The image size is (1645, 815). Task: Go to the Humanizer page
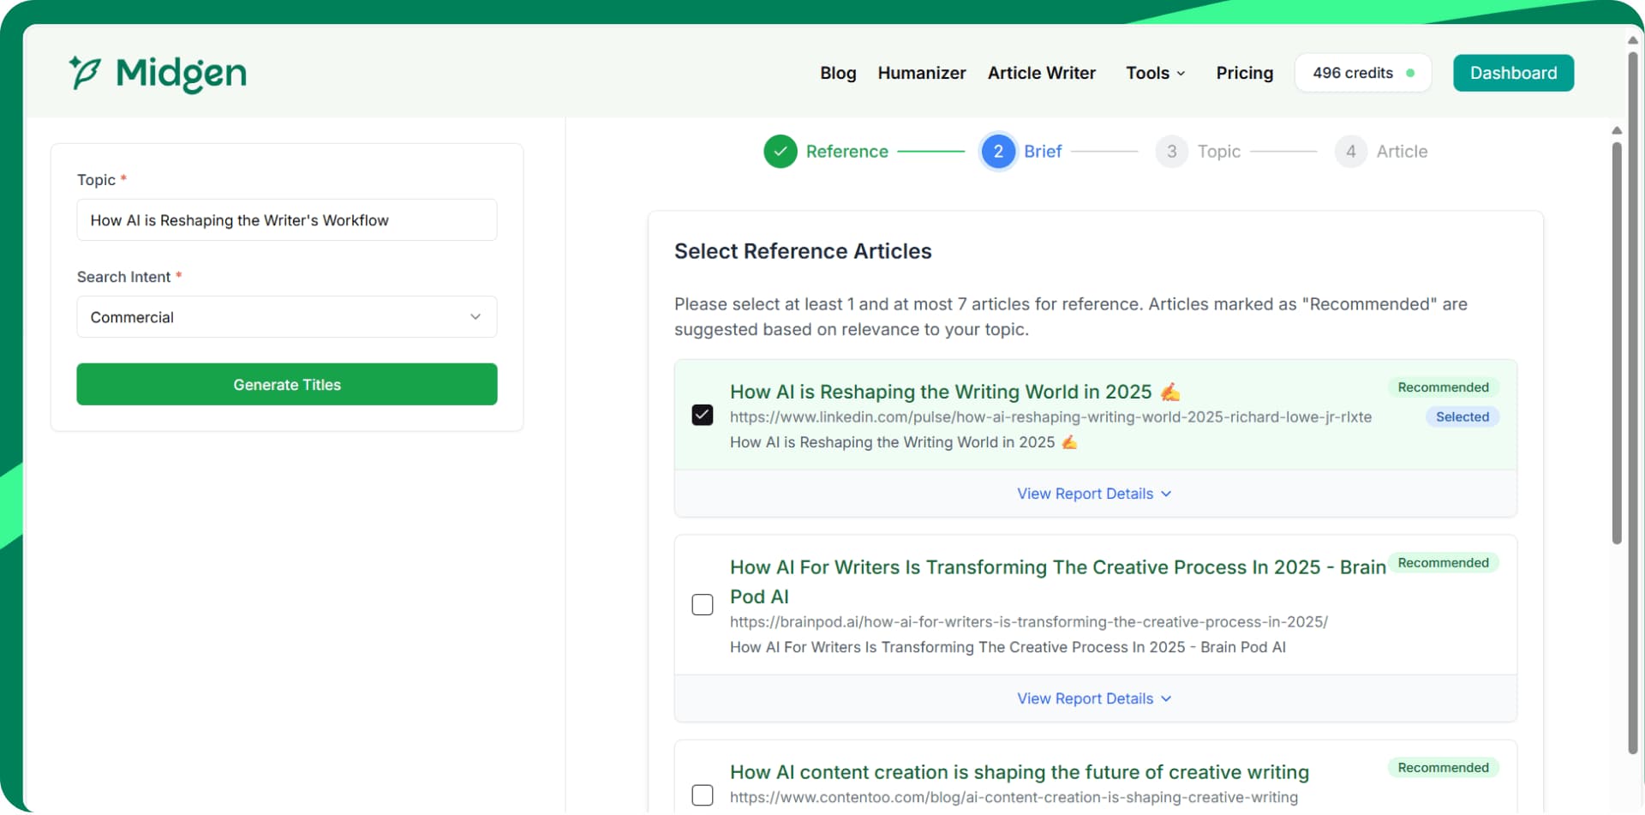tap(921, 74)
